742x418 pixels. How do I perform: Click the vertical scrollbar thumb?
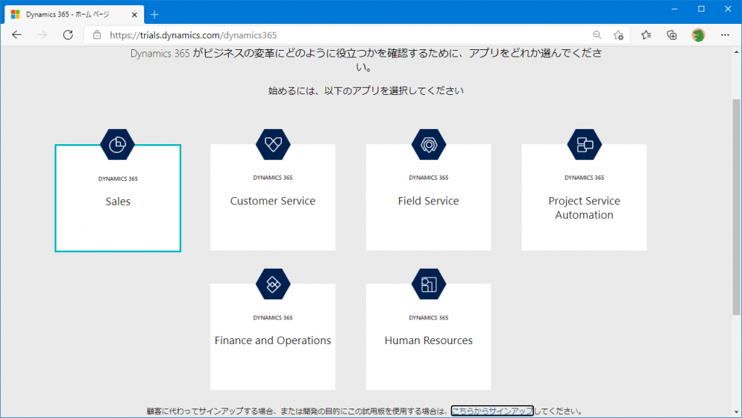point(736,206)
